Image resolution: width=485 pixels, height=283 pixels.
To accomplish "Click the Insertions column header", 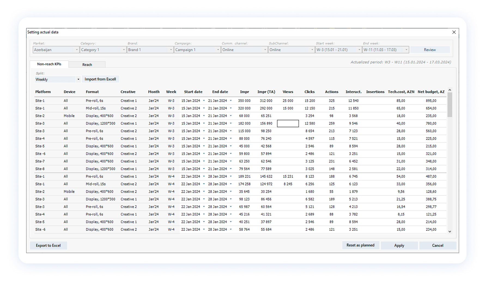I will pyautogui.click(x=375, y=92).
